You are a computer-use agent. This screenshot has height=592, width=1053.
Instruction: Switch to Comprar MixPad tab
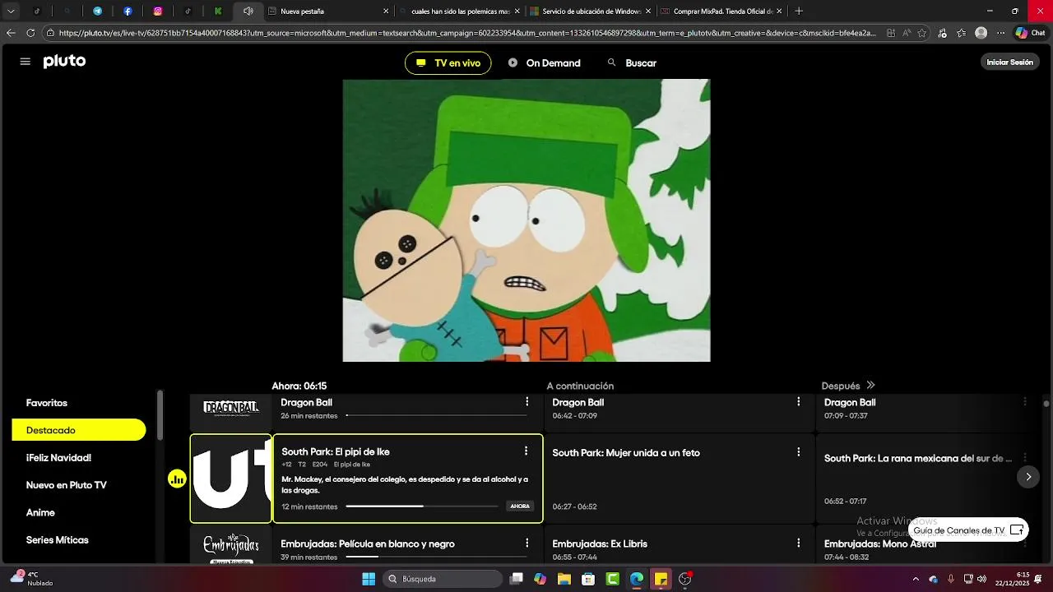(x=722, y=12)
